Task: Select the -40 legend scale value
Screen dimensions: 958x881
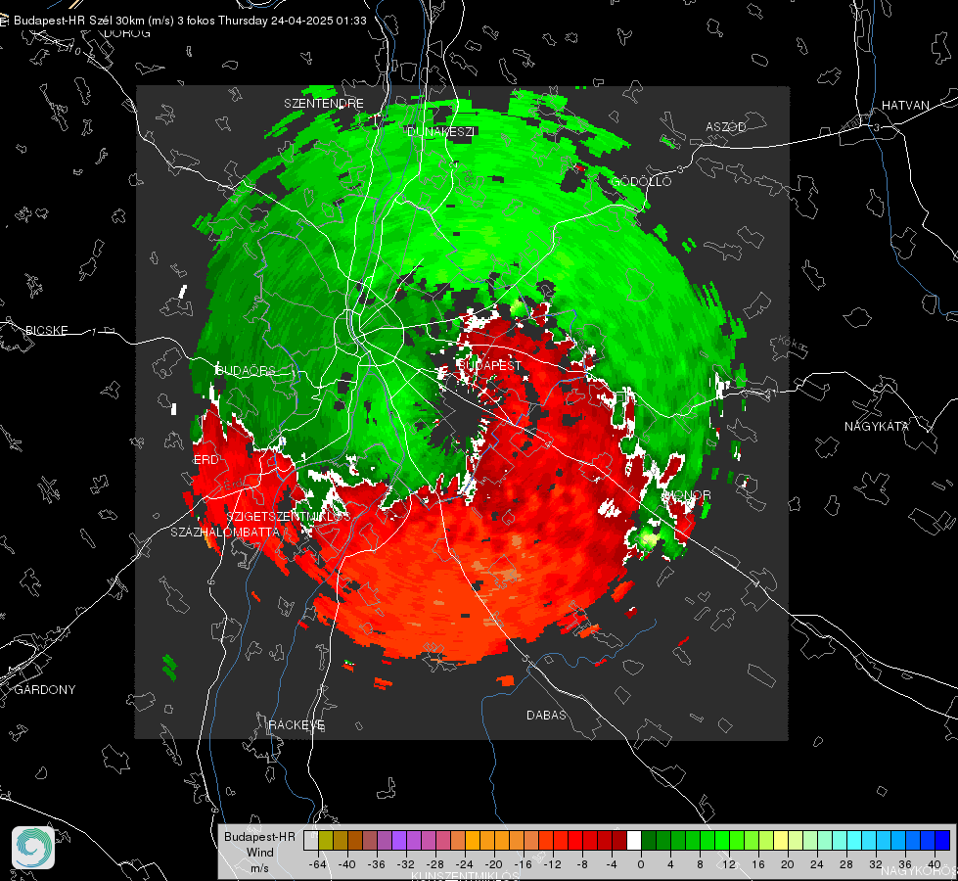Action: (x=347, y=864)
